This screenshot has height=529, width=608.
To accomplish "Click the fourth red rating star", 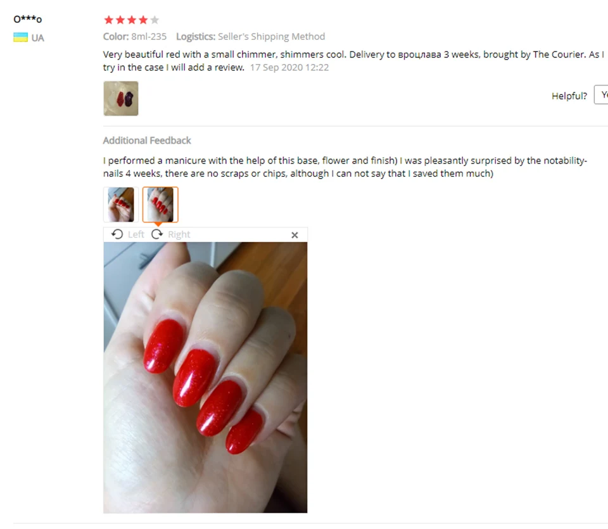I will [143, 20].
